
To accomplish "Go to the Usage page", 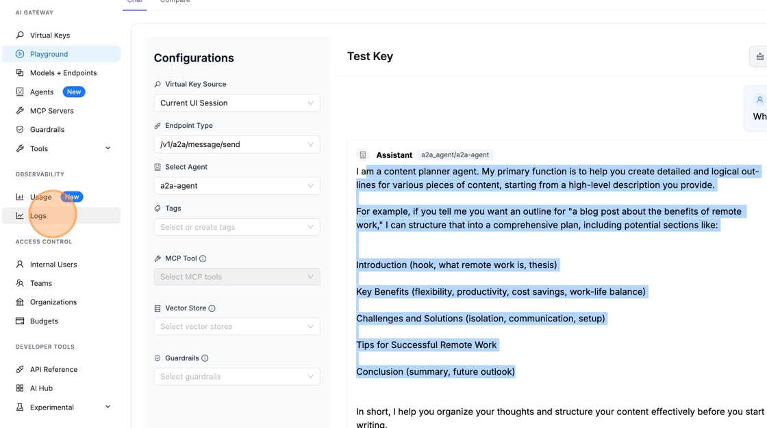I will click(40, 197).
